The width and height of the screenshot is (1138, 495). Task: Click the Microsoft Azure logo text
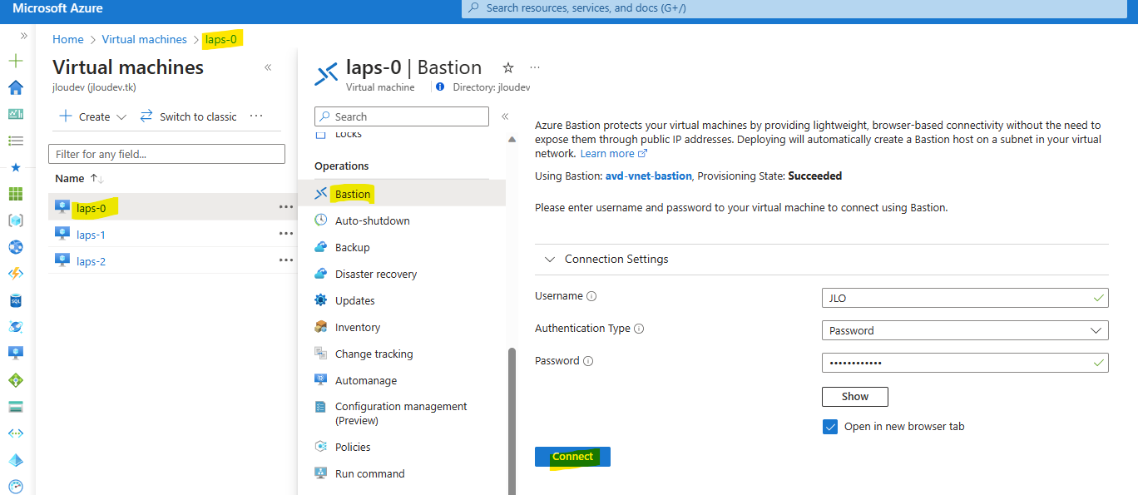57,8
